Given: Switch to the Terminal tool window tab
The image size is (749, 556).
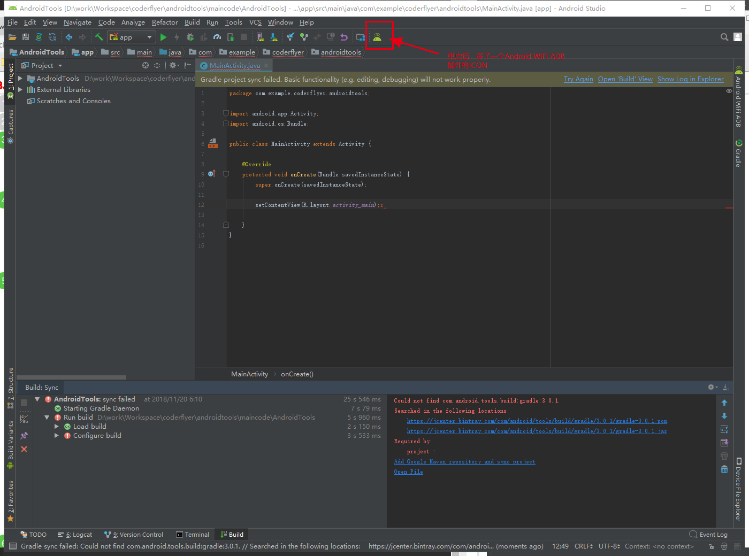Looking at the screenshot, I should coord(193,535).
